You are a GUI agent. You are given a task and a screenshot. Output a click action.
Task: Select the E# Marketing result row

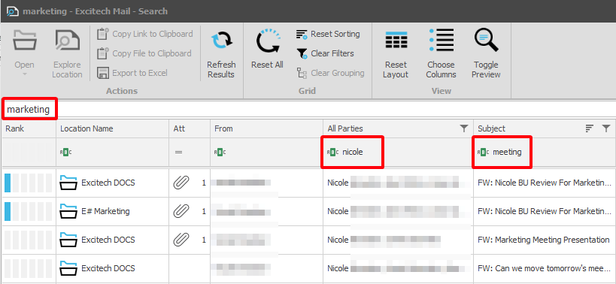pos(308,211)
